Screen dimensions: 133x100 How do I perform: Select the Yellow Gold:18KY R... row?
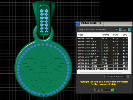(103, 51)
